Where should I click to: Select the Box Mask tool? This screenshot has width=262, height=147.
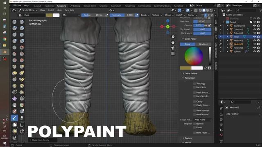point(15,125)
